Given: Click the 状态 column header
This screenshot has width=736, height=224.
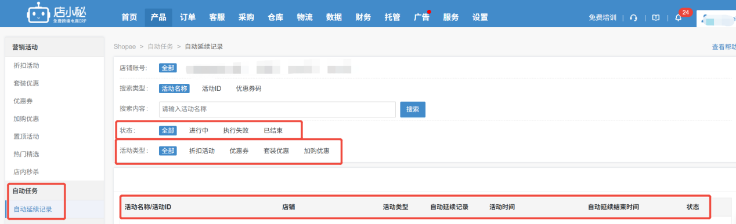Looking at the screenshot, I should [693, 207].
